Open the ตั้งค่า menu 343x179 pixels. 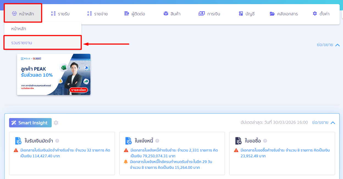(321, 14)
